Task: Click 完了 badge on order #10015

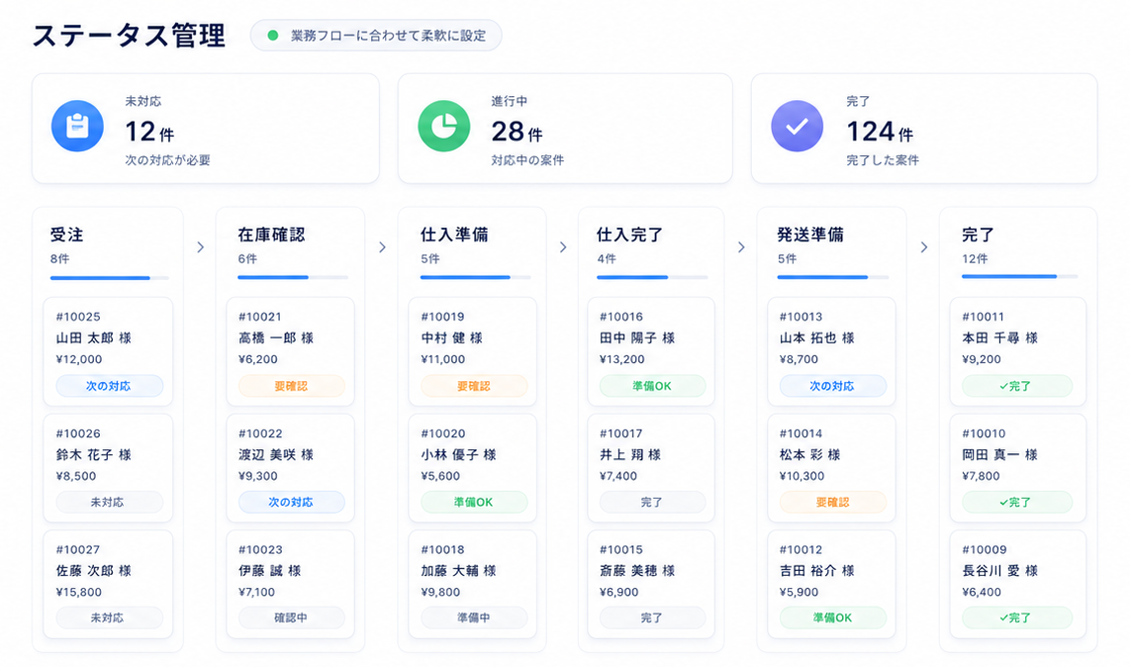Action: tap(652, 618)
